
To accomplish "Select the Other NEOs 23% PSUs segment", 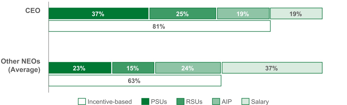I will click(80, 68).
